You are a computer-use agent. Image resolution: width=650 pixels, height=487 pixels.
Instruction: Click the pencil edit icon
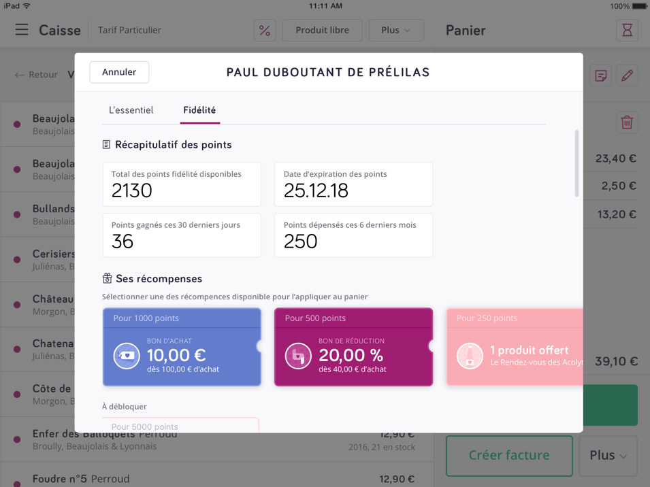coord(627,75)
